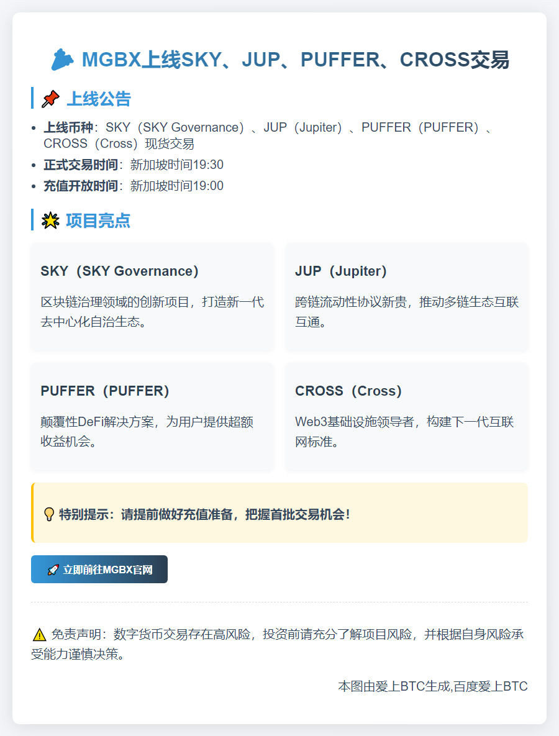559x736 pixels.
Task: Open the 立即前往MGBX官网 button
Action: coord(99,570)
